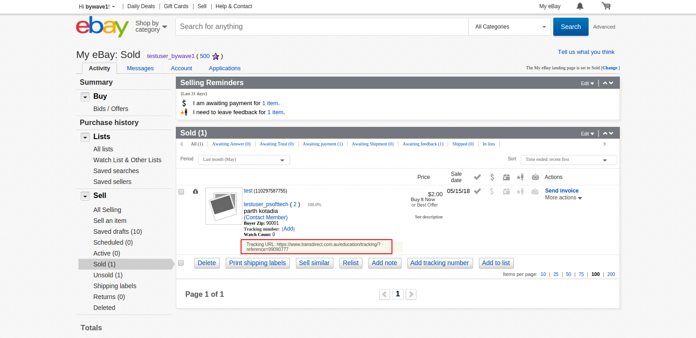The image size is (696, 338).
Task: Open the shopping cart icon
Action: [x=606, y=6]
